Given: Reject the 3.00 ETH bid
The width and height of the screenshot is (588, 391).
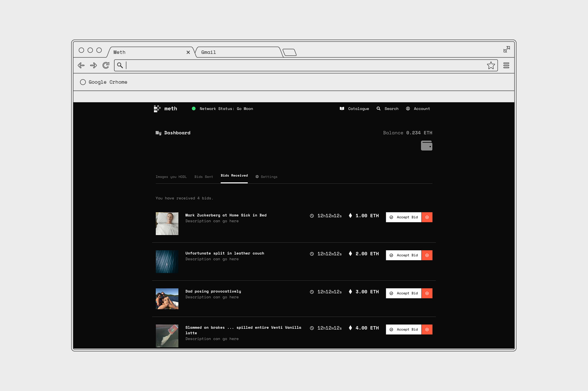Looking at the screenshot, I should pos(427,293).
